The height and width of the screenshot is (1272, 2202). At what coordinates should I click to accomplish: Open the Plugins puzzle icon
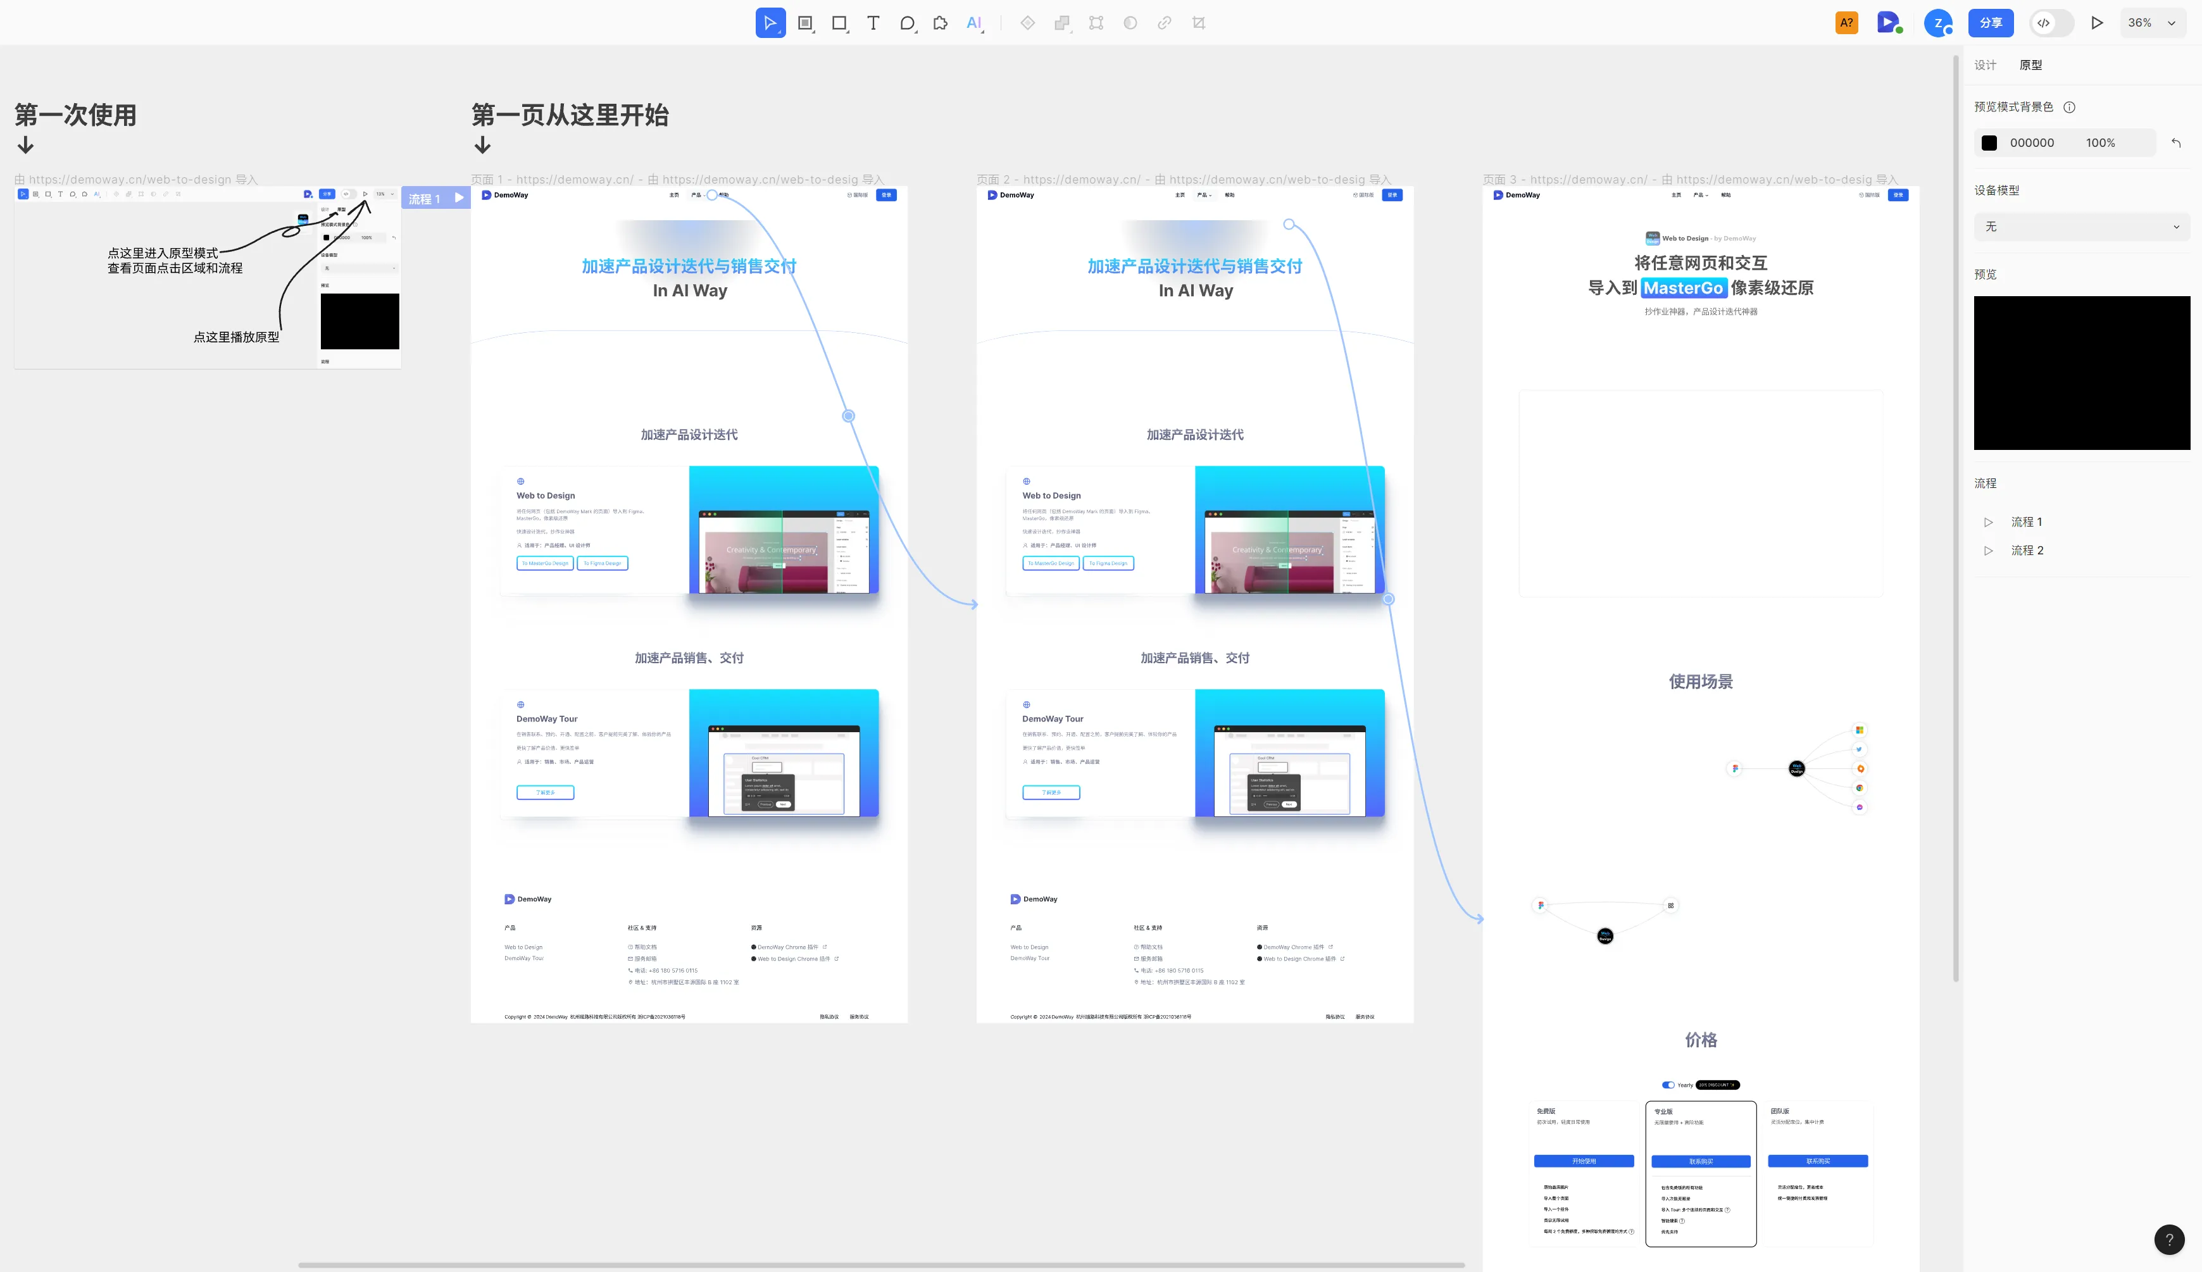click(940, 23)
